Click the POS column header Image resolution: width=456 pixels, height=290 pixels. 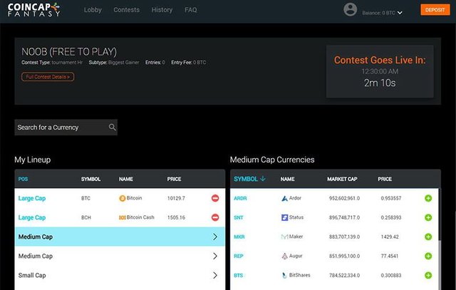[23, 179]
